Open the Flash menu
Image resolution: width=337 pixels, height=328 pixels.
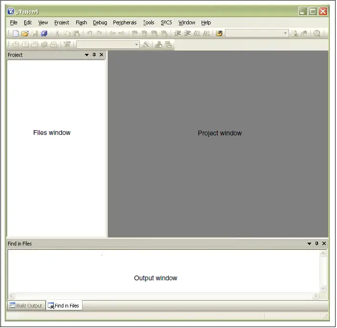82,22
